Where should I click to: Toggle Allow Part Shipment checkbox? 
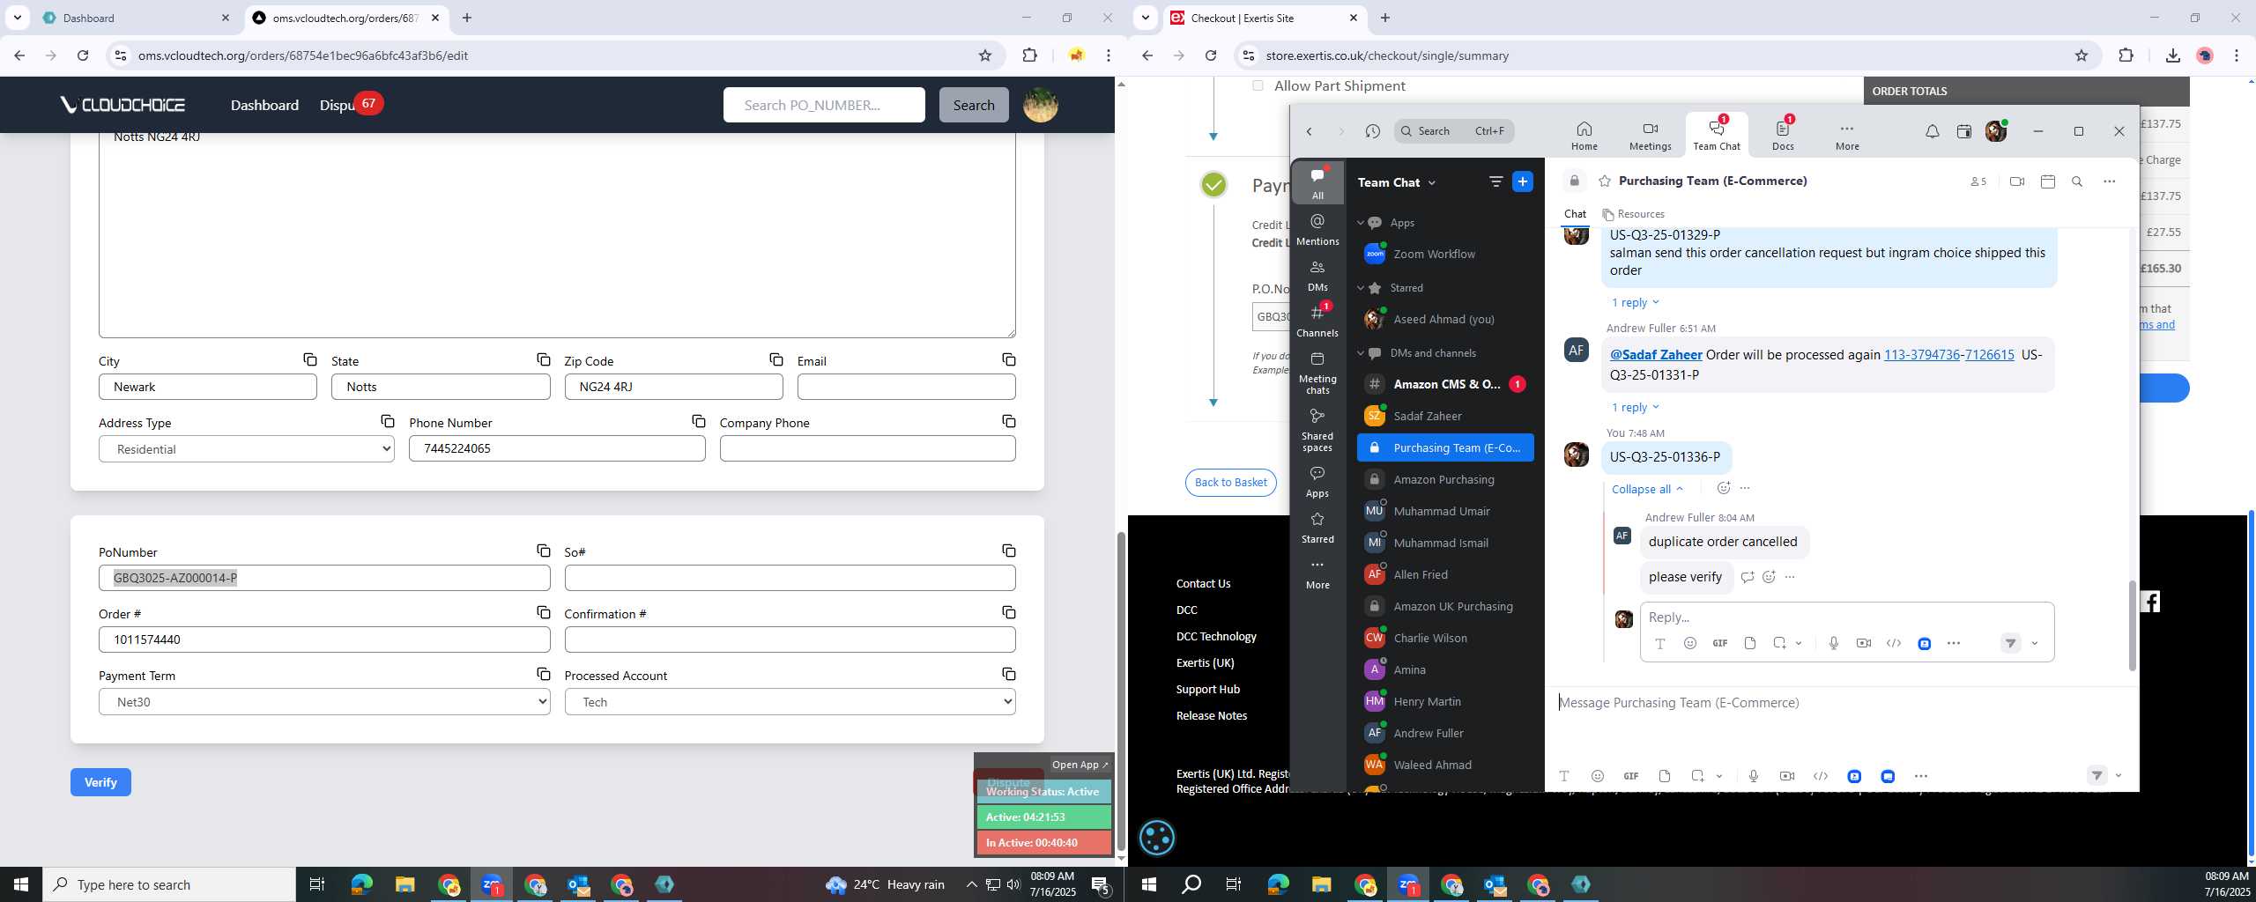tap(1258, 85)
